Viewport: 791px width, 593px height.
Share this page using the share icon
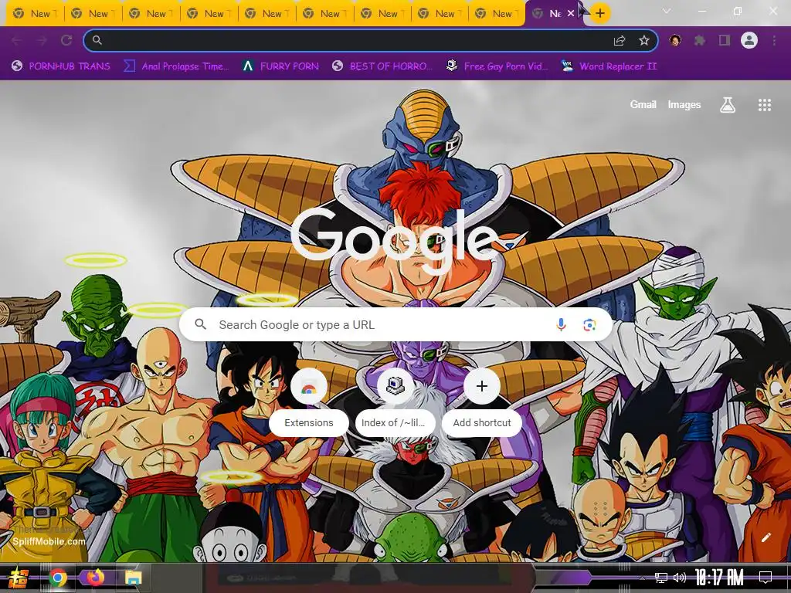620,41
